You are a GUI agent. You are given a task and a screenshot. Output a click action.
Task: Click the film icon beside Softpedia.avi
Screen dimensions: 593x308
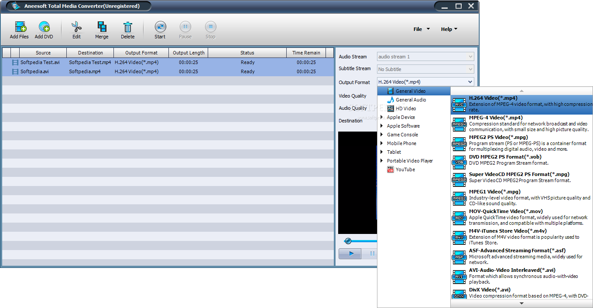pyautogui.click(x=15, y=71)
